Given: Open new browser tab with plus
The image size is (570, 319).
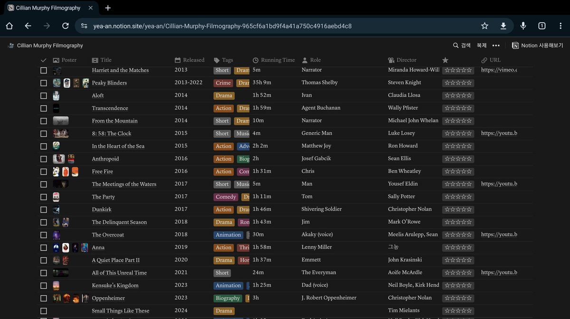Looking at the screenshot, I should click(108, 8).
